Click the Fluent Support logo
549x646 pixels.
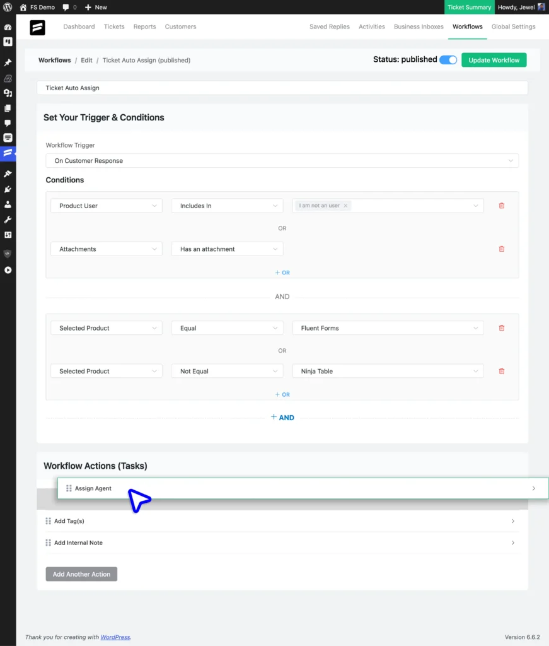(x=37, y=28)
